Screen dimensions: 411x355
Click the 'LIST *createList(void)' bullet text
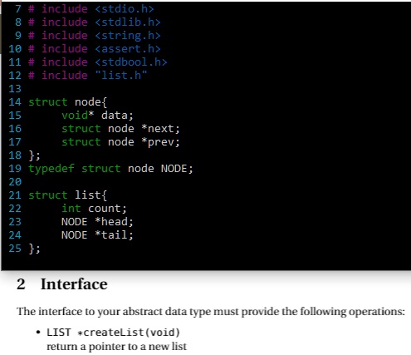point(114,333)
